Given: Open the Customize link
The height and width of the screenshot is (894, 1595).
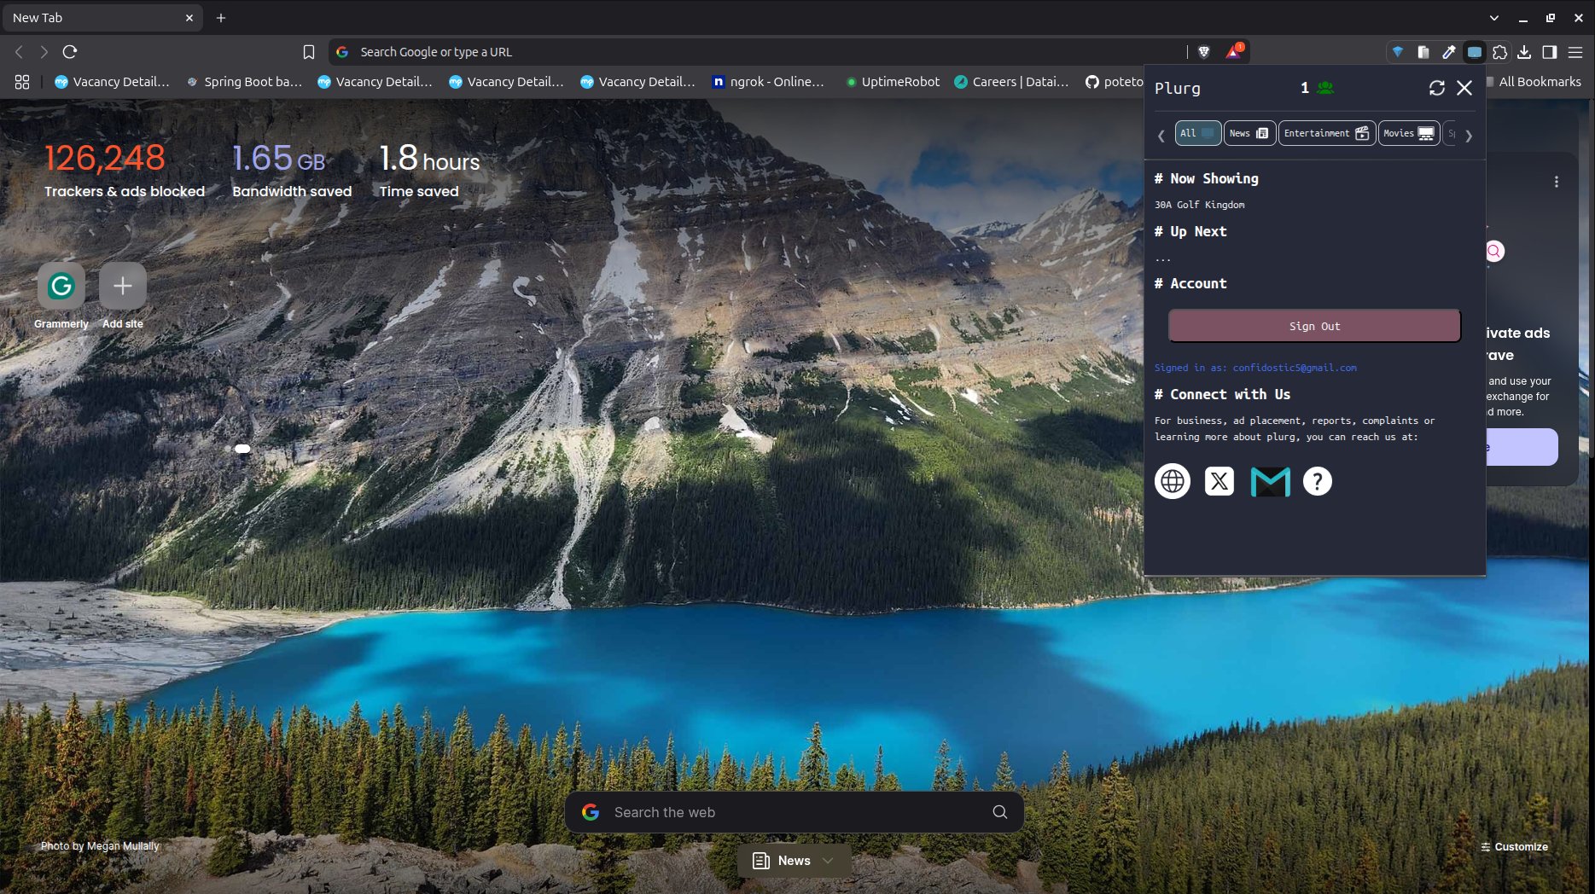Looking at the screenshot, I should point(1514,846).
